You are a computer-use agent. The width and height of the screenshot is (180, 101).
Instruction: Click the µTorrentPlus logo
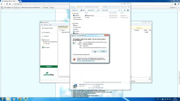49,74
